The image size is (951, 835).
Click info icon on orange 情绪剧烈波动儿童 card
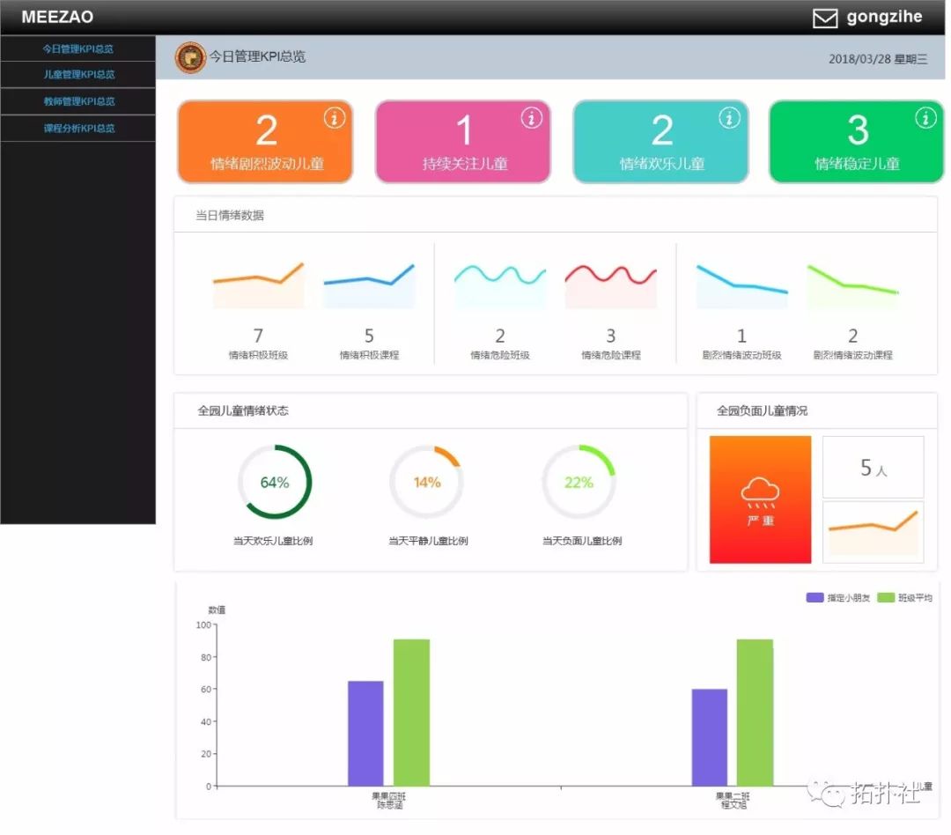pyautogui.click(x=335, y=118)
